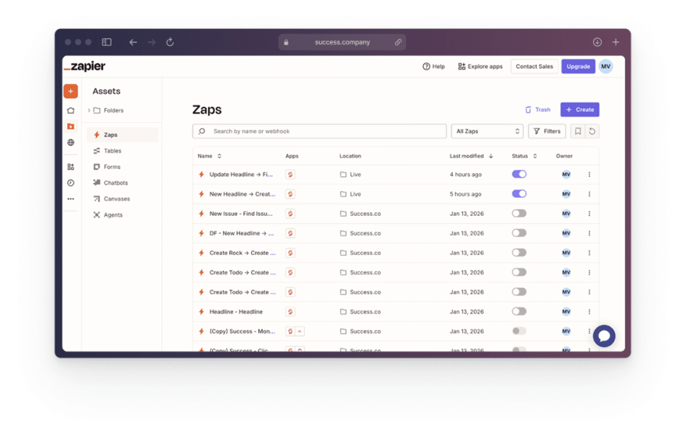This screenshot has width=686, height=439.
Task: Open the Filters button
Action: tap(547, 131)
